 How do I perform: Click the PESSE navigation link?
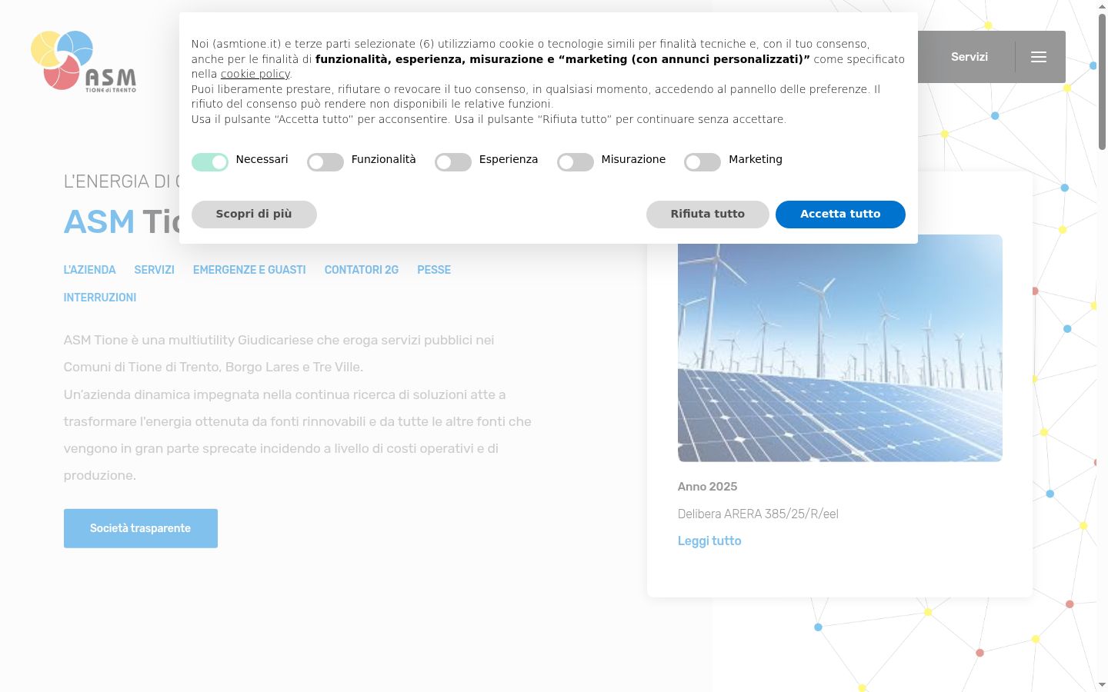(x=434, y=270)
